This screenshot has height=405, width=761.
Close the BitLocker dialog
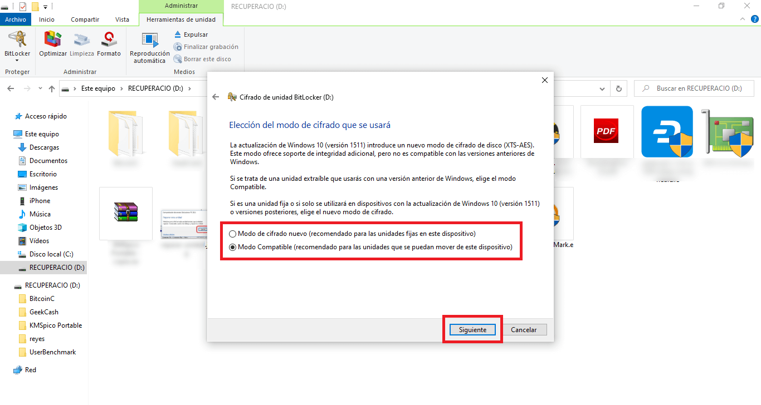[545, 80]
